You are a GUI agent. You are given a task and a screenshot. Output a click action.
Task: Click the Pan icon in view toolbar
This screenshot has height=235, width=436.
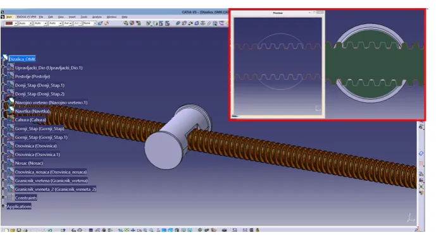click(x=133, y=231)
